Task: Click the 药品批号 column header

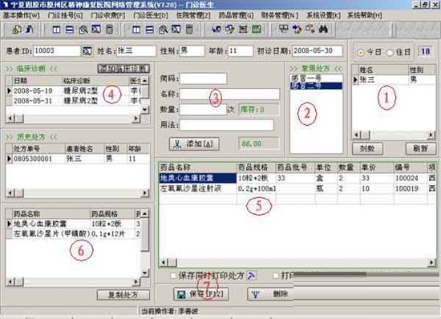Action: (295, 168)
